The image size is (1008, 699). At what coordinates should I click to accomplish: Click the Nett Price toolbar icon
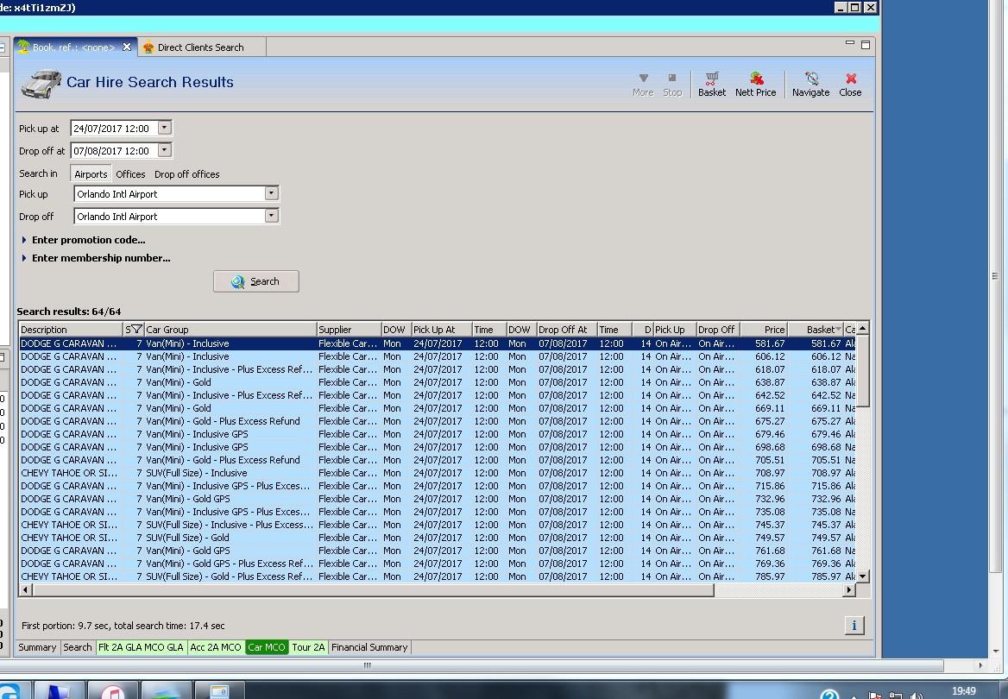point(755,83)
